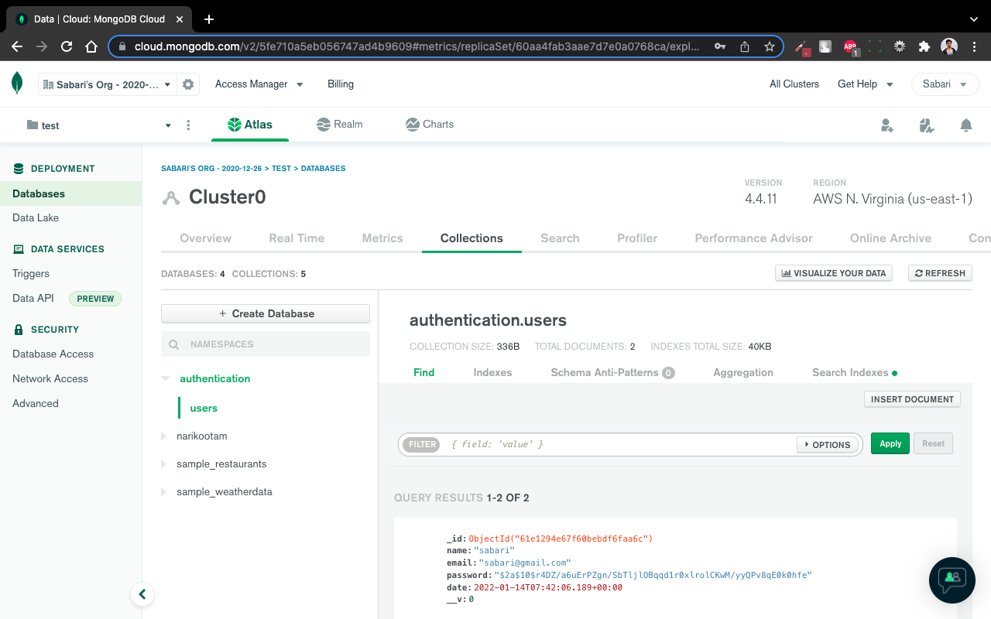The height and width of the screenshot is (619, 991).
Task: Open the Realm product tab
Action: 340,125
